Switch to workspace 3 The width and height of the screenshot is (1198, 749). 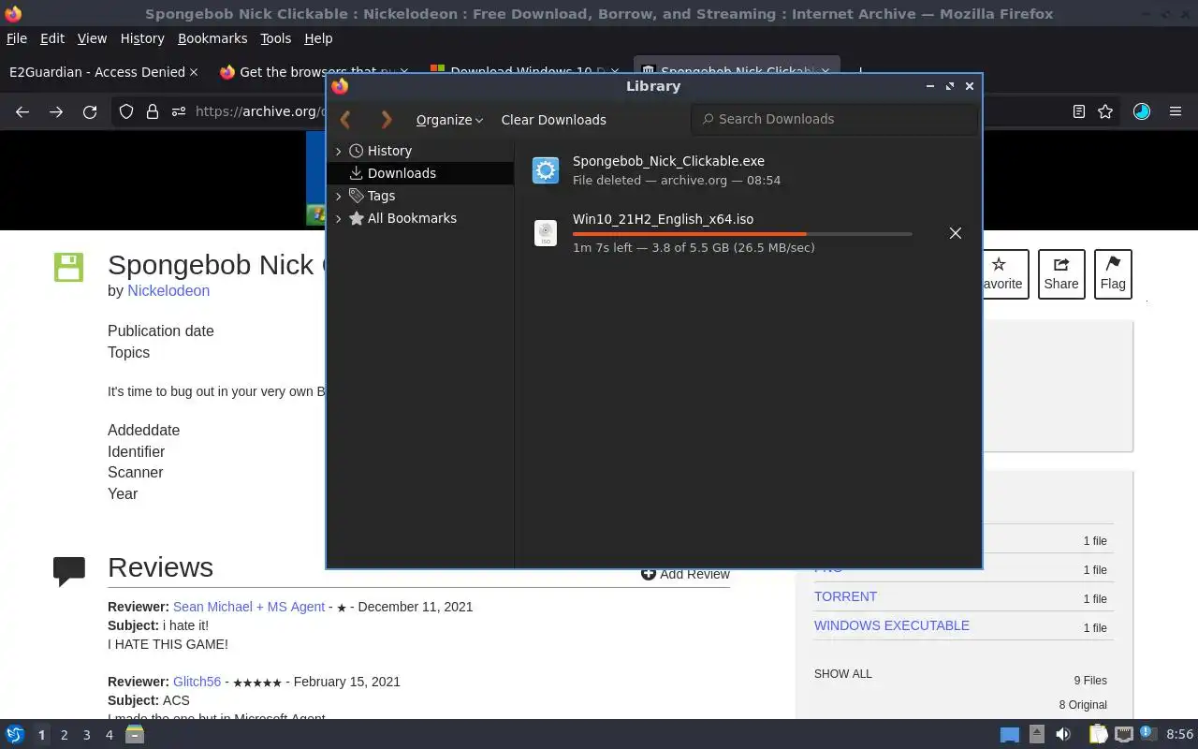86,735
